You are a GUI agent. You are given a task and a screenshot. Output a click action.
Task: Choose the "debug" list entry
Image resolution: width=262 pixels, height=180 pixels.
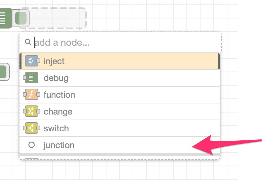pos(120,78)
